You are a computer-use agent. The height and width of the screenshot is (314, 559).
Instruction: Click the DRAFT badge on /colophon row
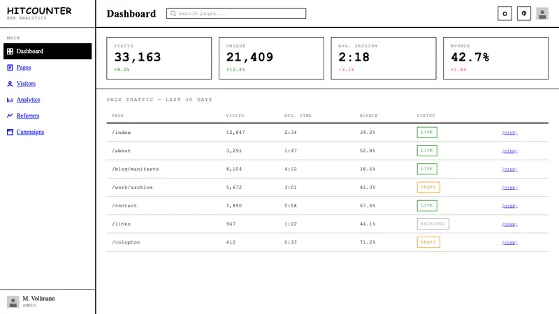tap(428, 242)
